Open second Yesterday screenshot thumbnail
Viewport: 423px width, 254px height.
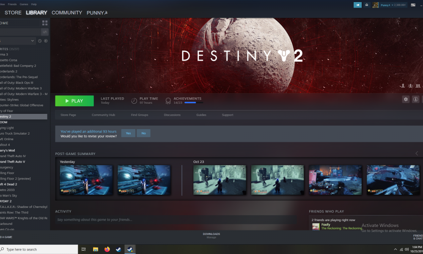144,180
